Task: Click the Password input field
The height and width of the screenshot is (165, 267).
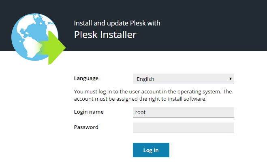Action: tap(183, 128)
